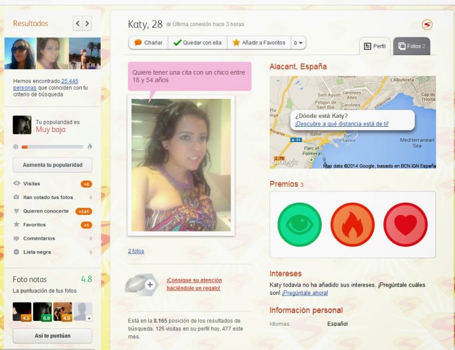This screenshot has width=455, height=350.
Task: Click the kiss gift icon with plus
Action: pos(141,284)
